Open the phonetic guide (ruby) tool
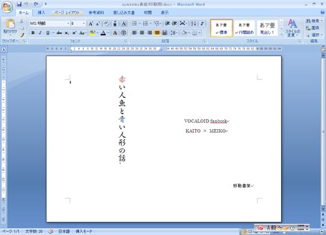The image size is (326, 235). click(x=115, y=23)
